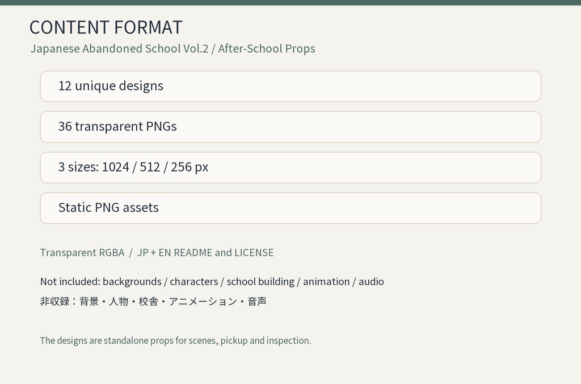581x384 pixels.
Task: Click the "Transparent RGBA / JP + EN README and LICENSE" line
Action: (x=157, y=252)
